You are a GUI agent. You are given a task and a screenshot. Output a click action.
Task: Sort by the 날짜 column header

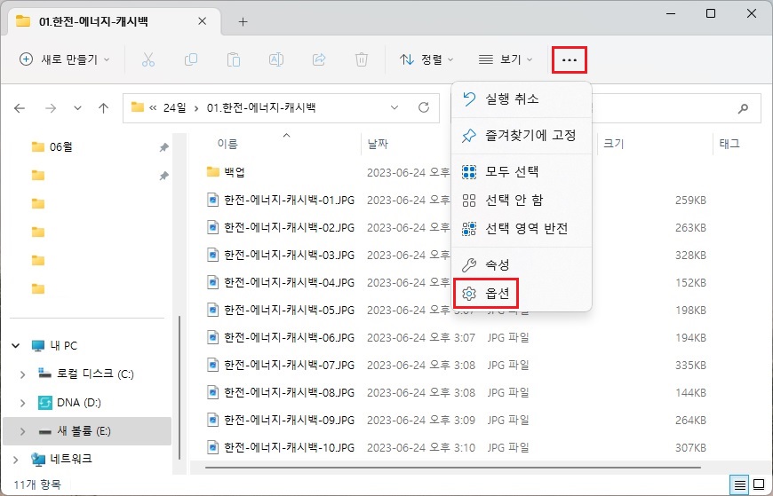(x=379, y=144)
